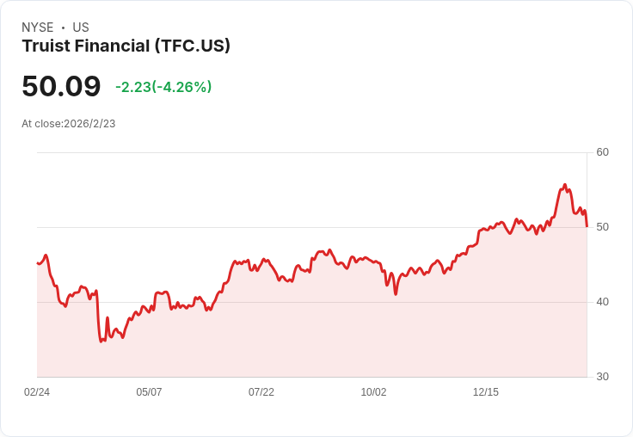
Task: Click the rightmost end of the price line
Action: pos(587,226)
